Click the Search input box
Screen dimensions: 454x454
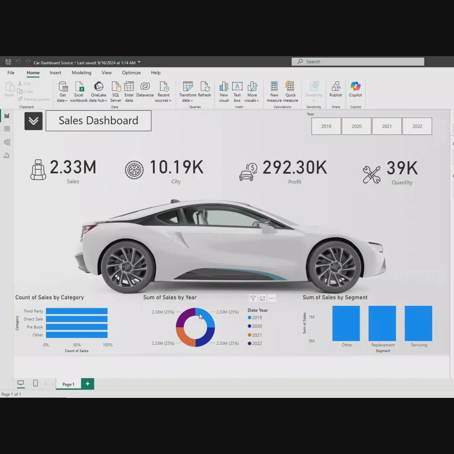point(358,62)
